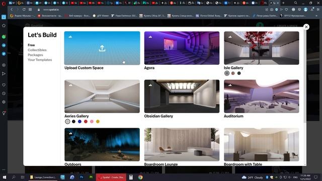Pick the Boardroom with Table thumbnail
The width and height of the screenshot is (322, 181).
point(262,144)
